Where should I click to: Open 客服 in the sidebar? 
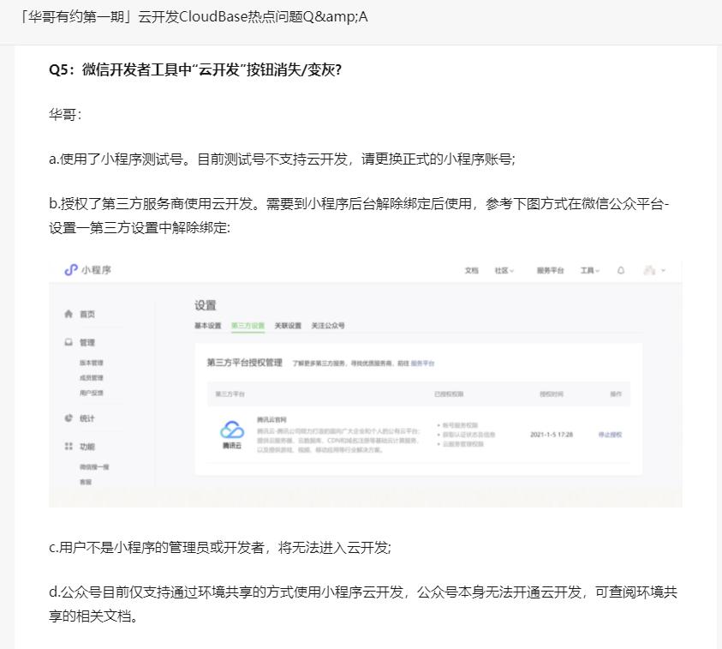click(85, 482)
